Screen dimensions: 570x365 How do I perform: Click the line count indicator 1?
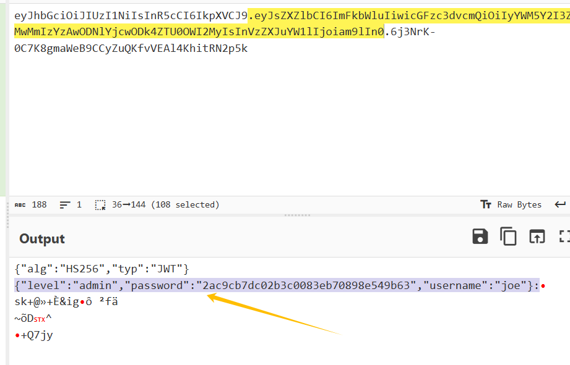71,204
